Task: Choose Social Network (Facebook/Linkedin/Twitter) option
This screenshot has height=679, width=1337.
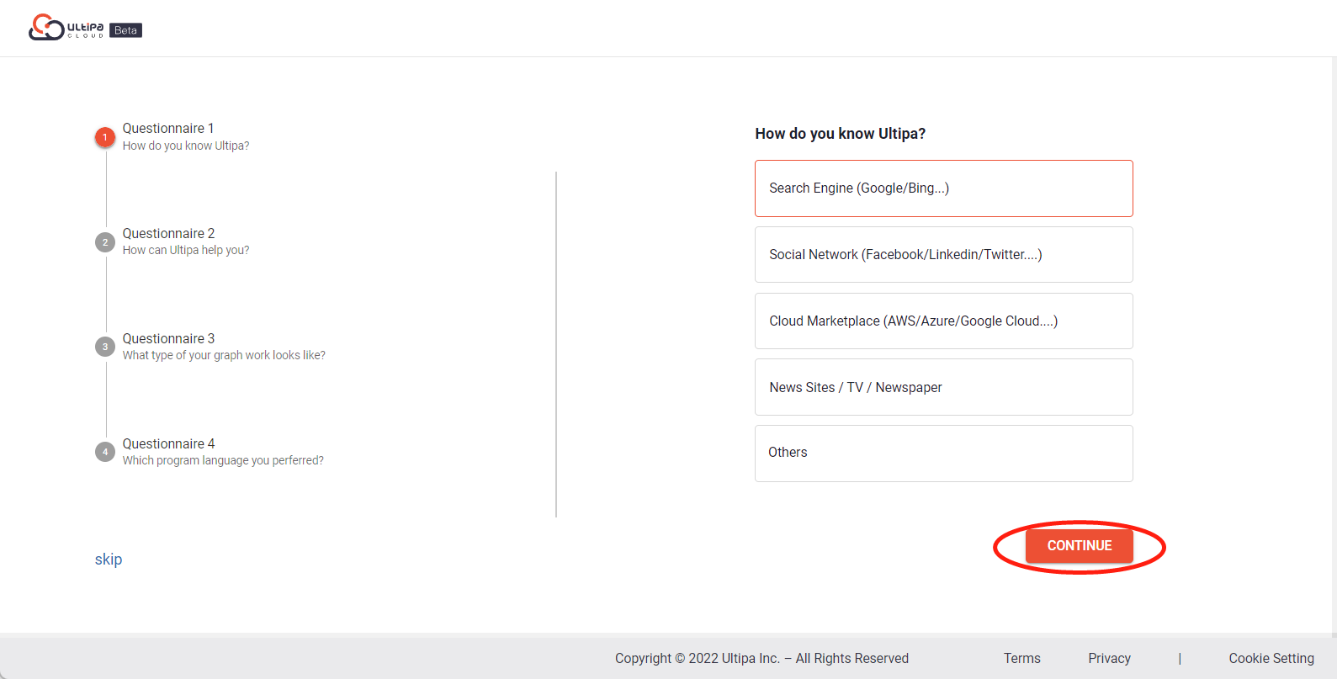Action: point(943,254)
